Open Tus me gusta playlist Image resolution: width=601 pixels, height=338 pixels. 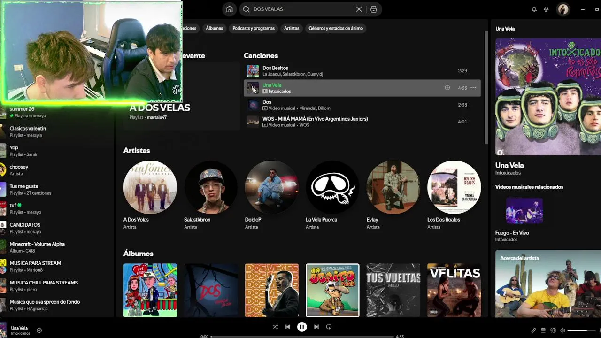pyautogui.click(x=56, y=189)
